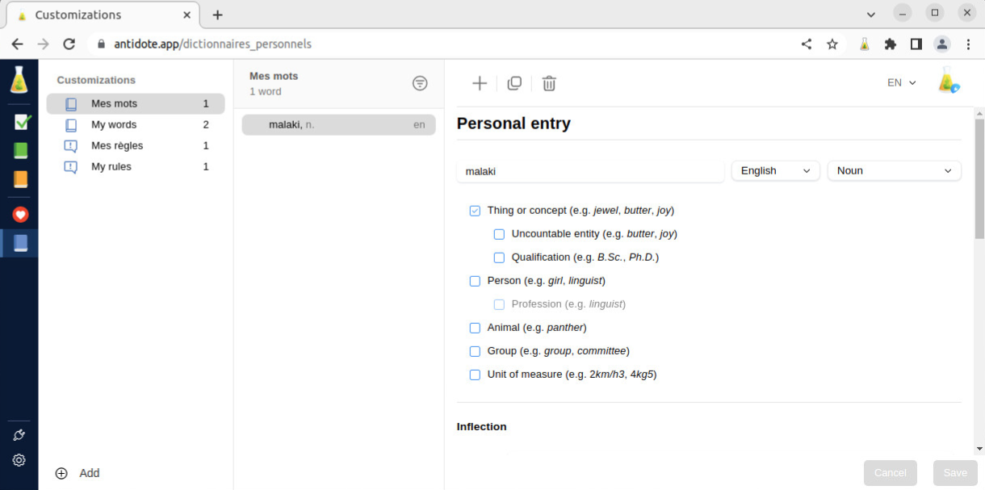985x490 pixels.
Task: Click the Add button at bottom
Action: (x=78, y=473)
